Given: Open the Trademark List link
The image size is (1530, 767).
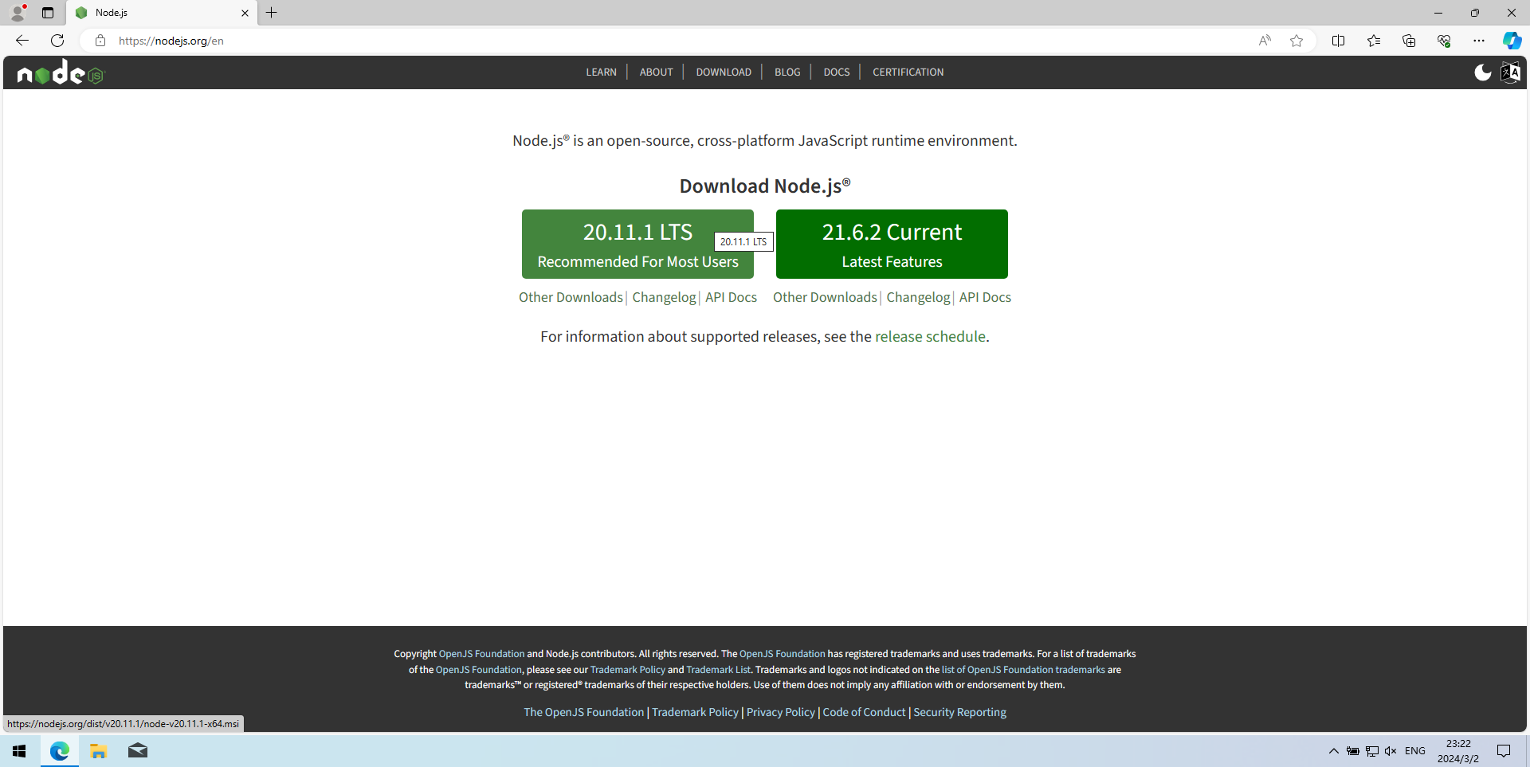Looking at the screenshot, I should [x=718, y=670].
